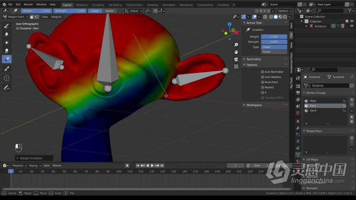Switch to the Sculpting workspace tab
This screenshot has height=200, width=356.
pos(98,5)
